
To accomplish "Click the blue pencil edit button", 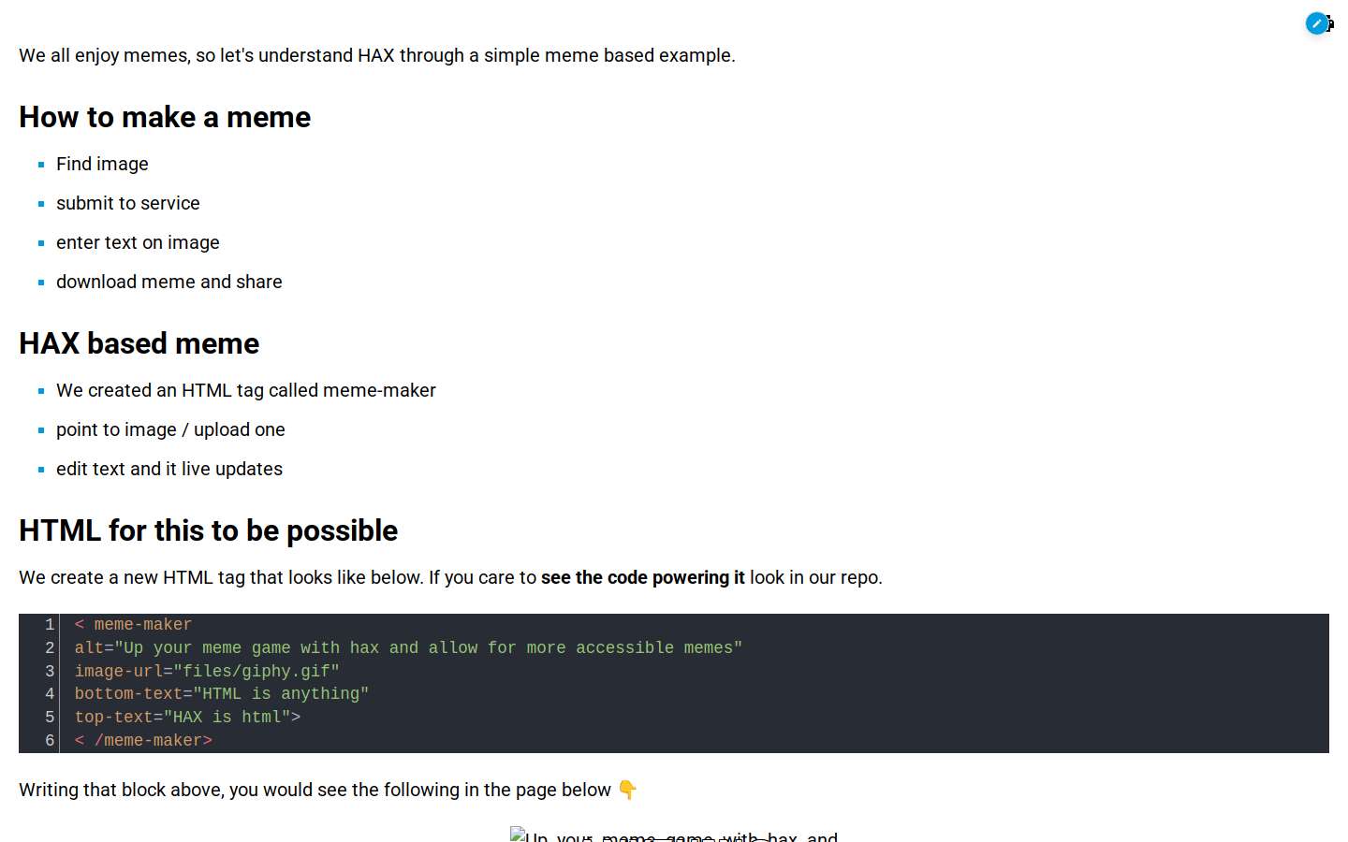I will pos(1317,23).
